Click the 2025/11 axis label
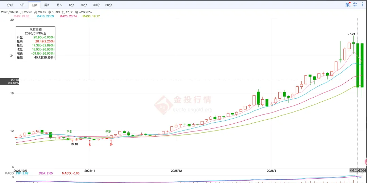 point(90,170)
